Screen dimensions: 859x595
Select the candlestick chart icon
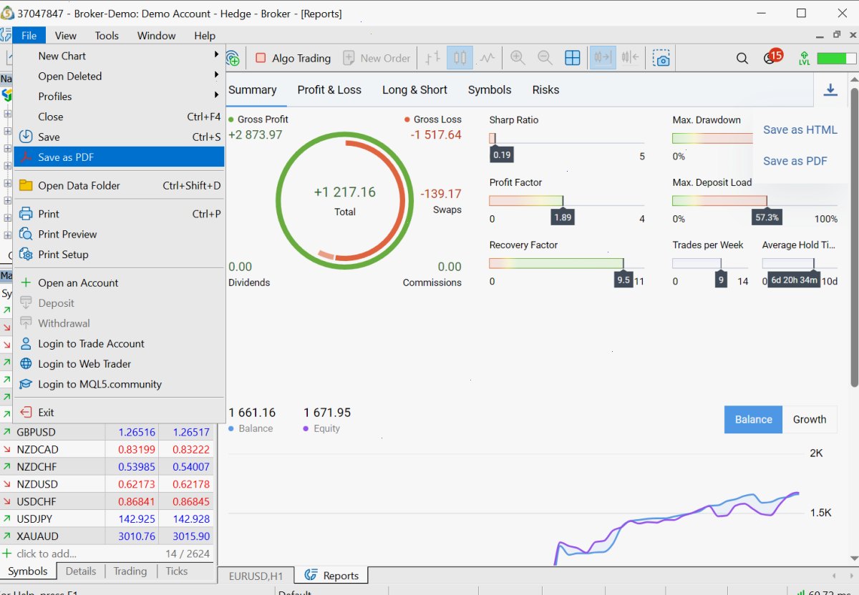(x=460, y=58)
